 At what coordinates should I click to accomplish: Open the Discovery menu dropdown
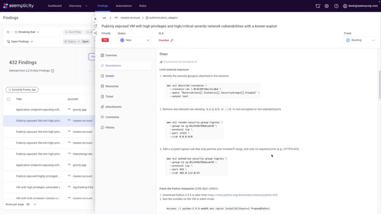coord(78,6)
